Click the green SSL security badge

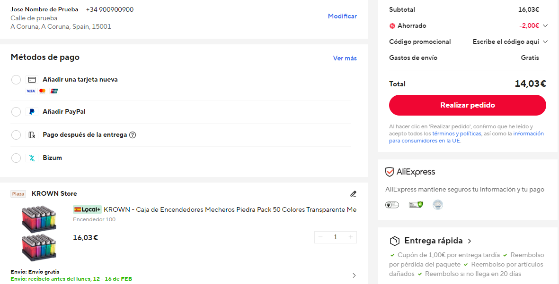click(416, 204)
